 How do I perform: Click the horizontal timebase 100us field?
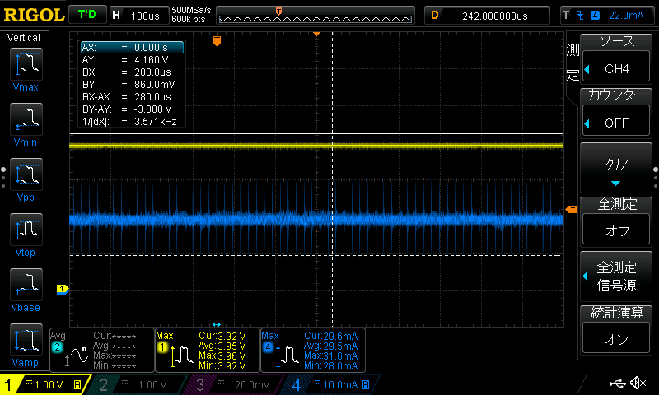point(138,16)
